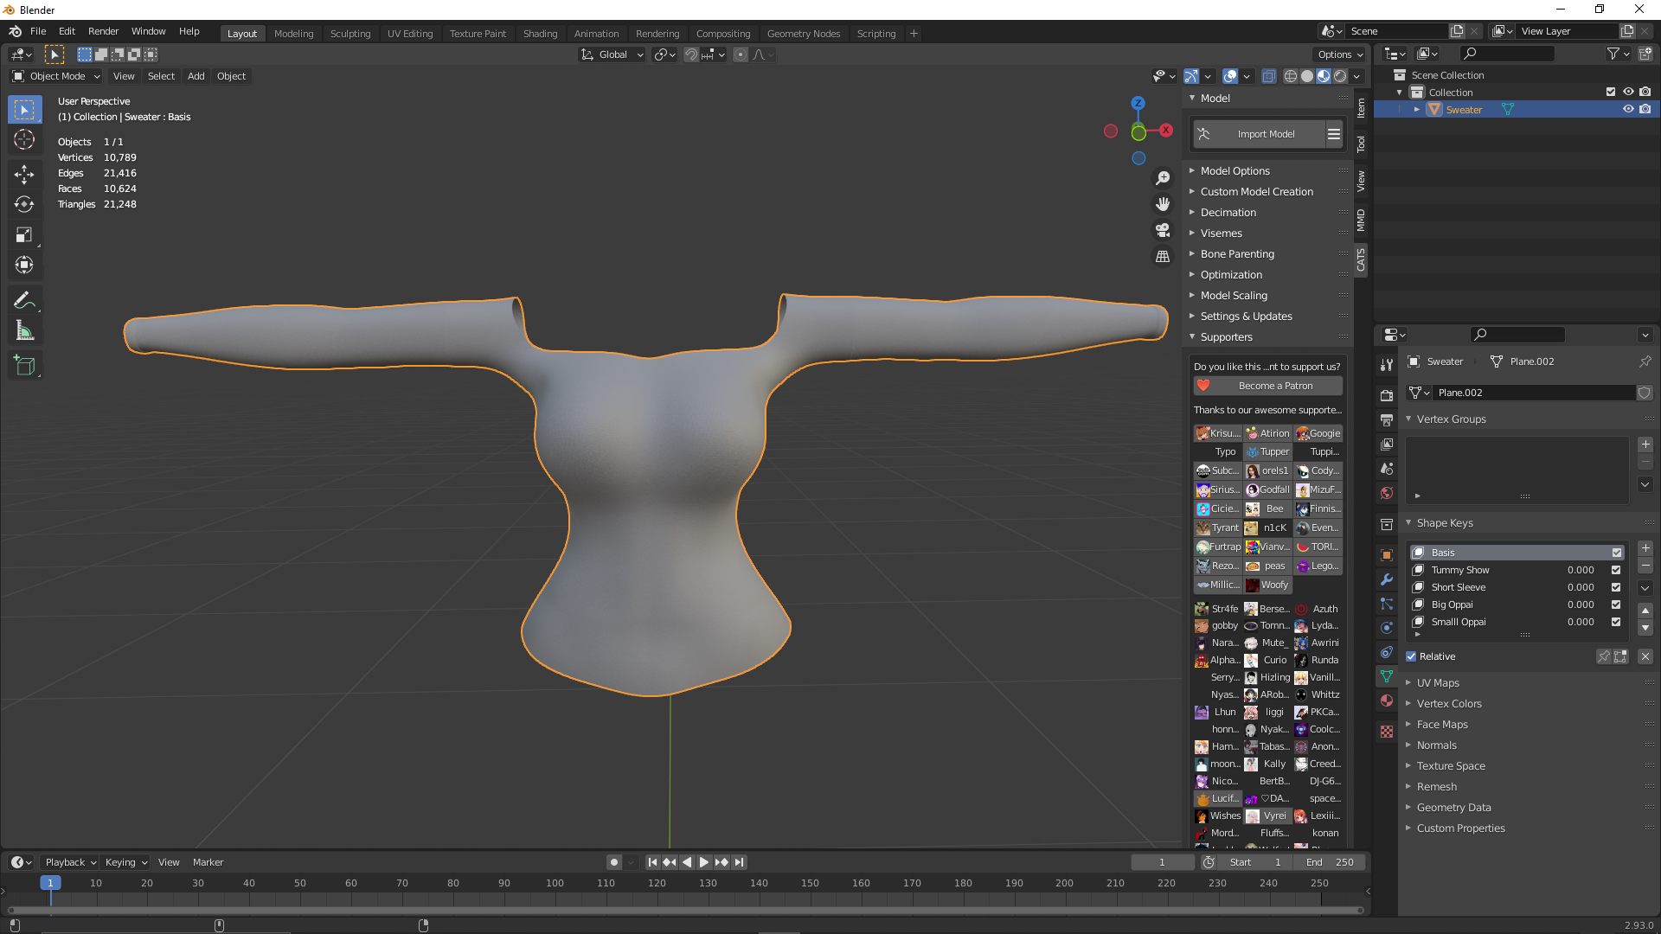The width and height of the screenshot is (1661, 934).
Task: Uncheck the Relative shape keys checkbox
Action: click(x=1411, y=656)
